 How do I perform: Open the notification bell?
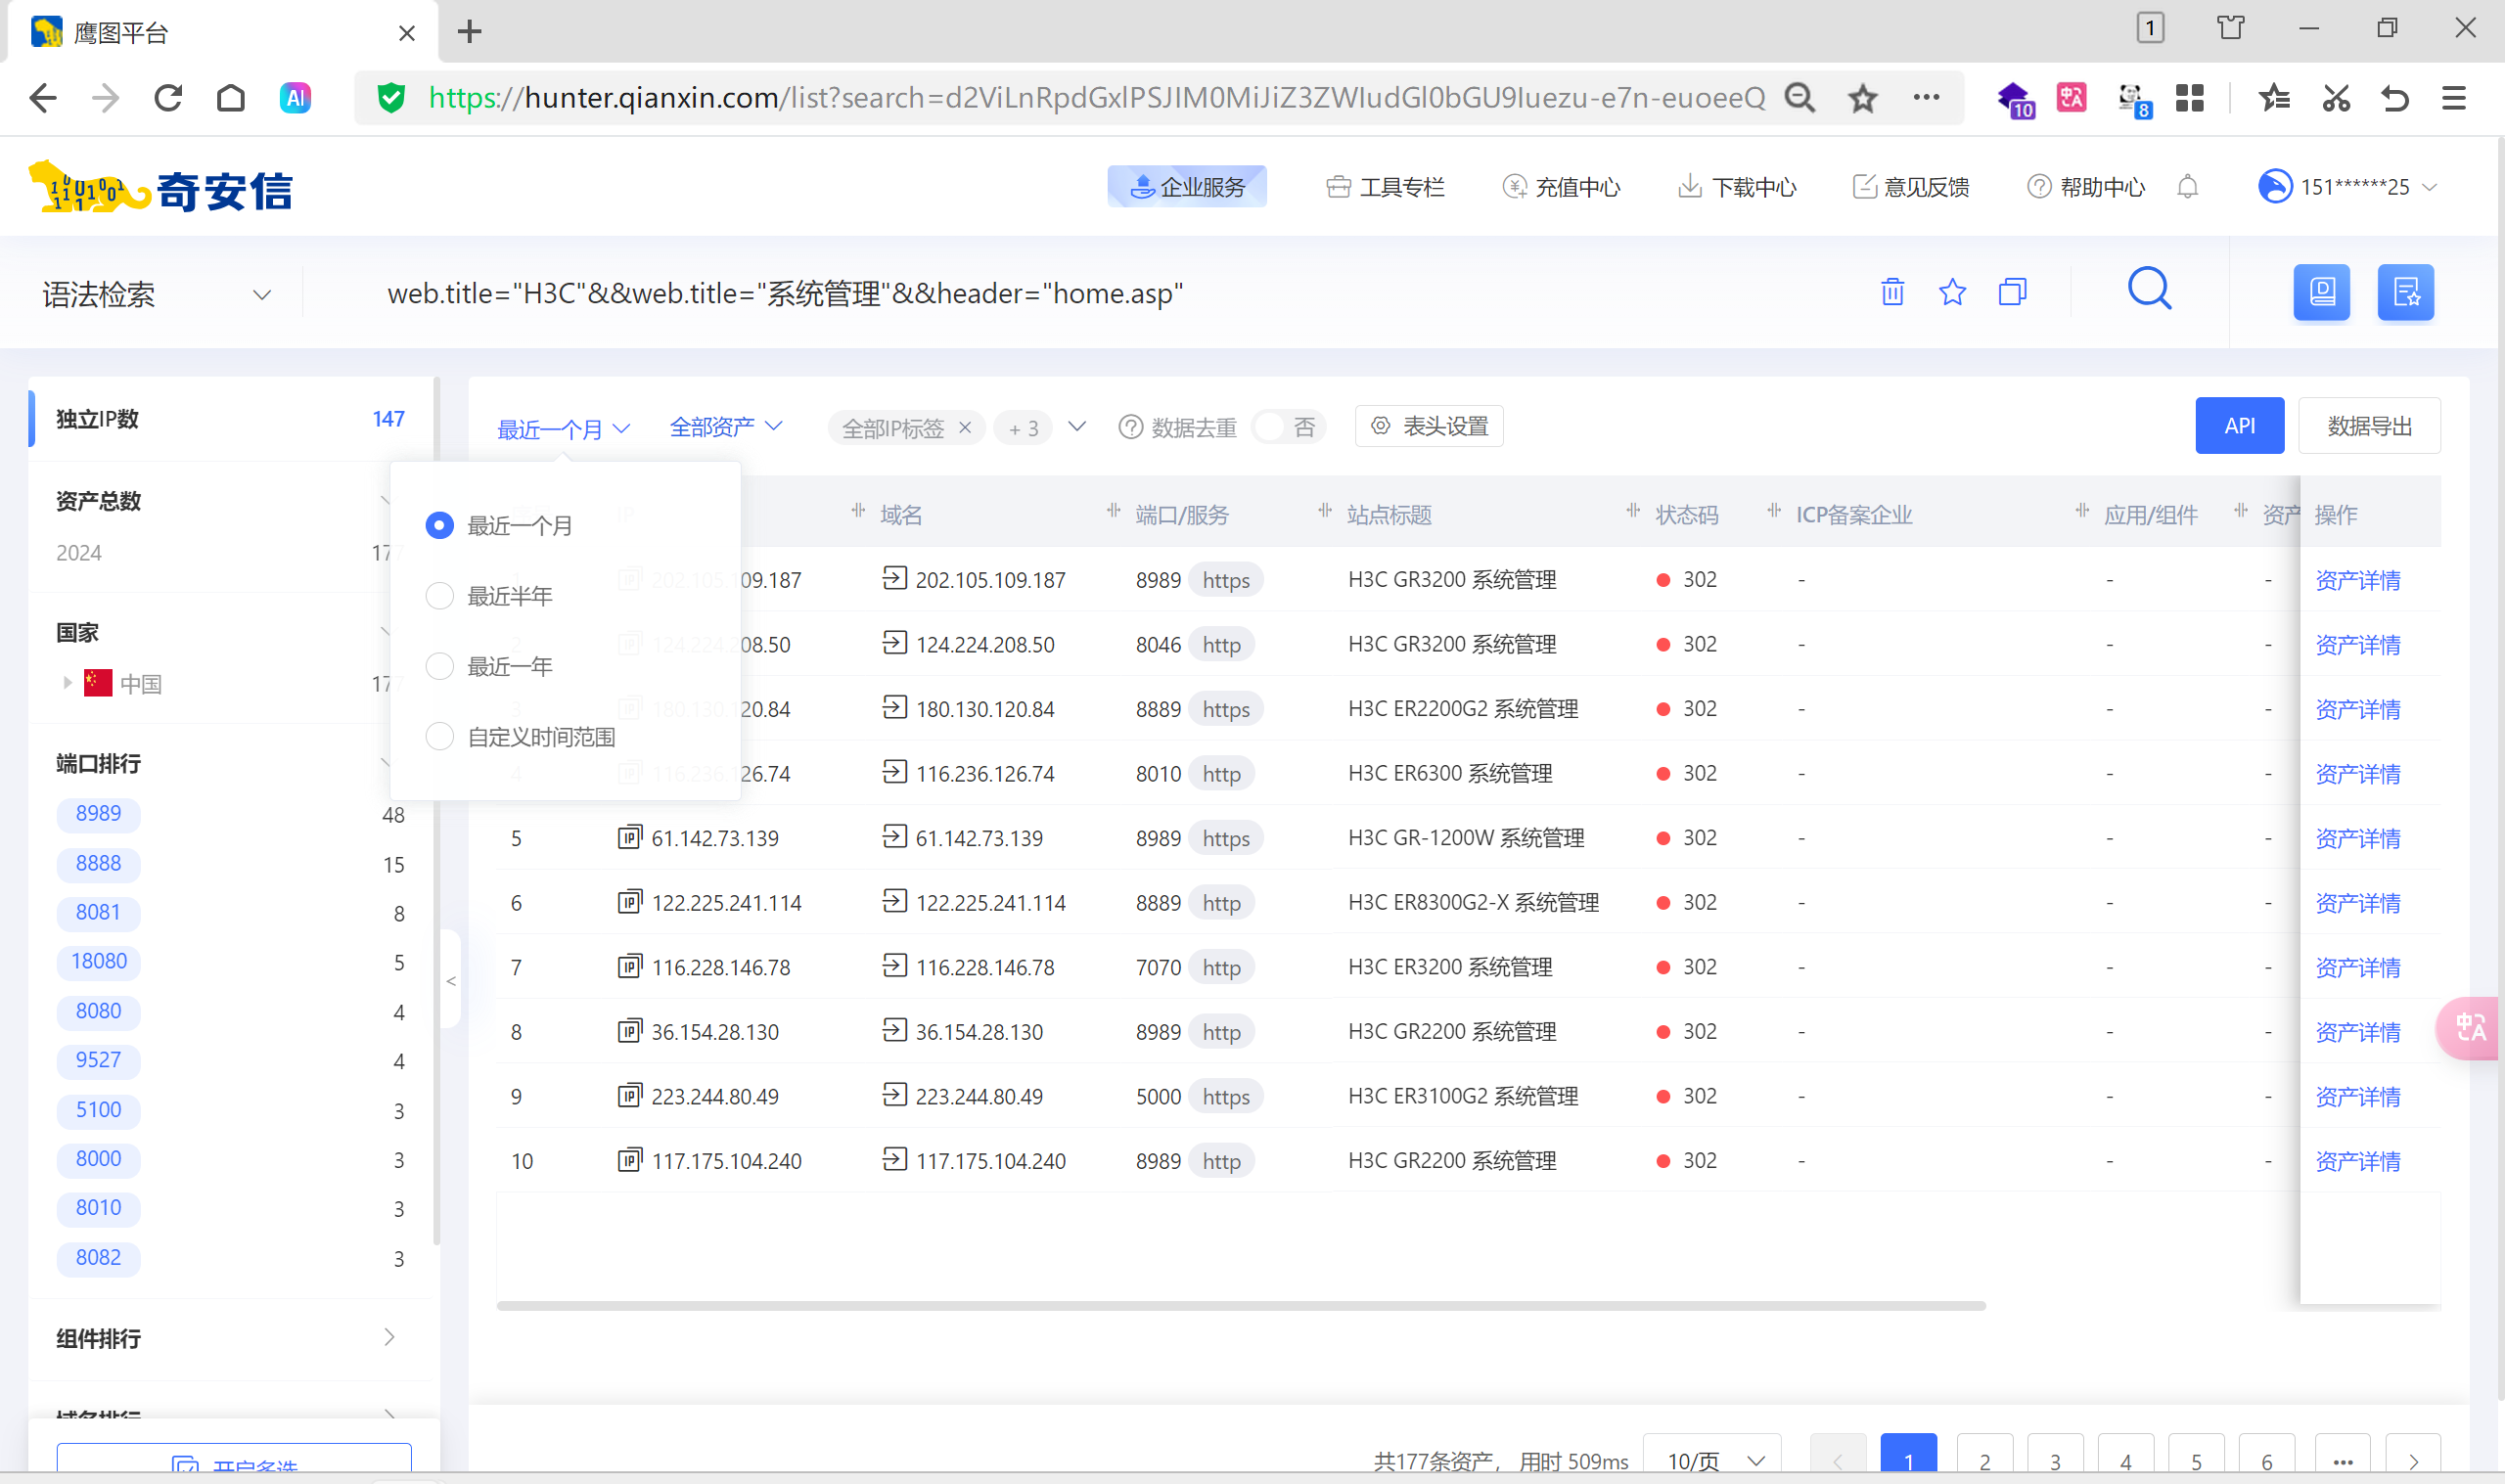click(2187, 187)
